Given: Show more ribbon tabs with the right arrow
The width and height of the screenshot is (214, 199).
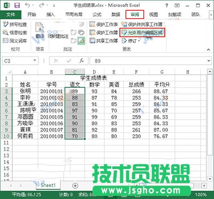Looking at the screenshot, I should click(211, 14).
